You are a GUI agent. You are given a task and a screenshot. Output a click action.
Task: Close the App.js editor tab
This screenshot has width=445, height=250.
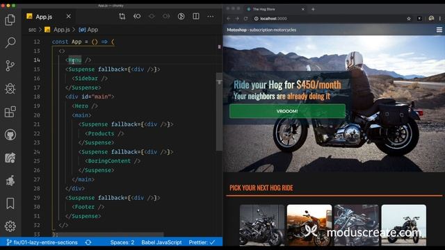[68, 17]
